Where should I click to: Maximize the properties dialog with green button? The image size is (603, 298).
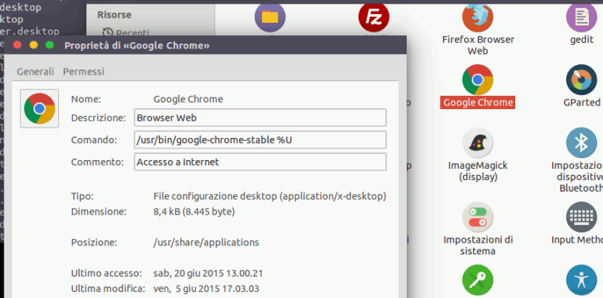[x=49, y=45]
